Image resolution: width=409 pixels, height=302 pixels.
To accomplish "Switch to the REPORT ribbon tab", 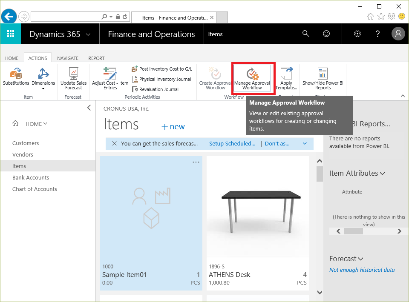I will (x=96, y=58).
